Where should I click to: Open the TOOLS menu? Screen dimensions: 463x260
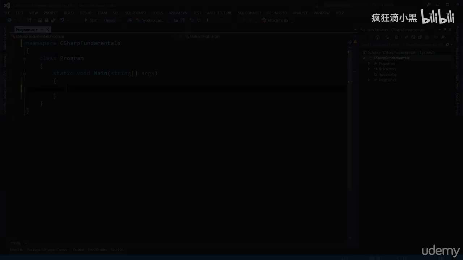pyautogui.click(x=158, y=13)
